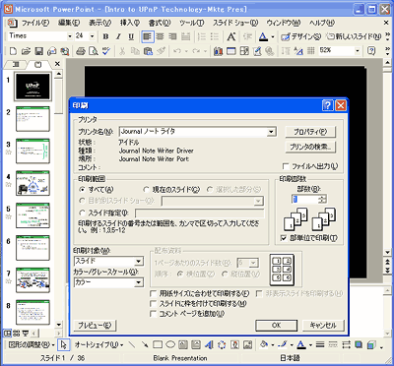Apply left text alignment
Screen dimensions: 394x366
[x=148, y=36]
